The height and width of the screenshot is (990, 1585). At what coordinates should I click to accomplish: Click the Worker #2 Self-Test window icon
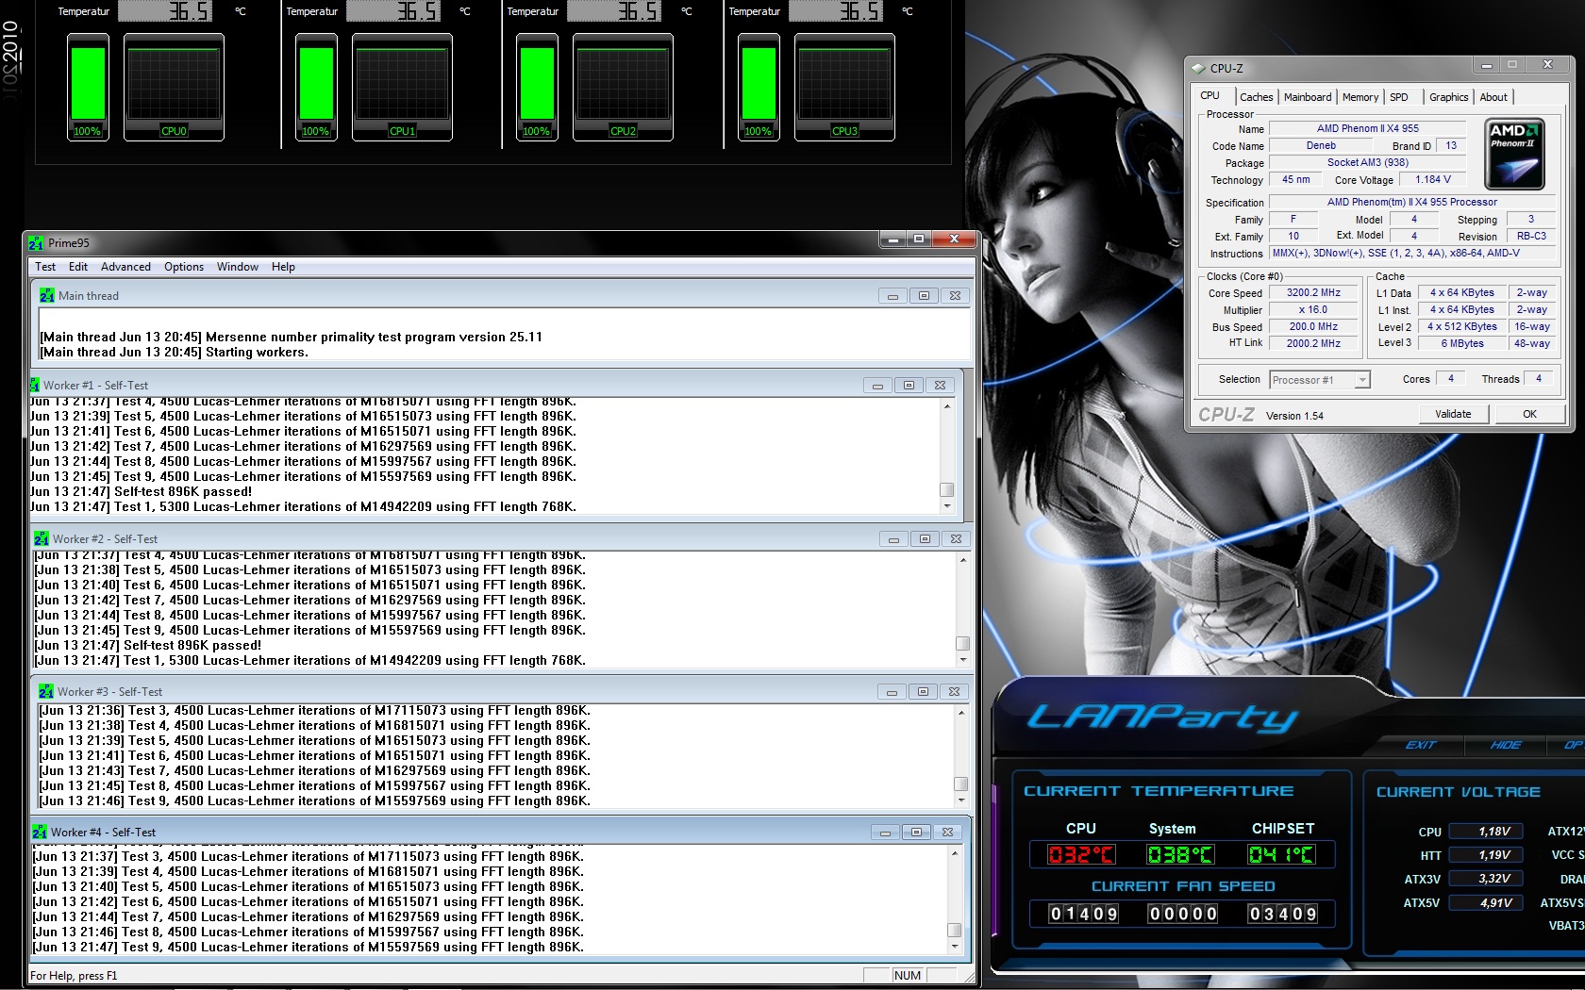tap(42, 538)
